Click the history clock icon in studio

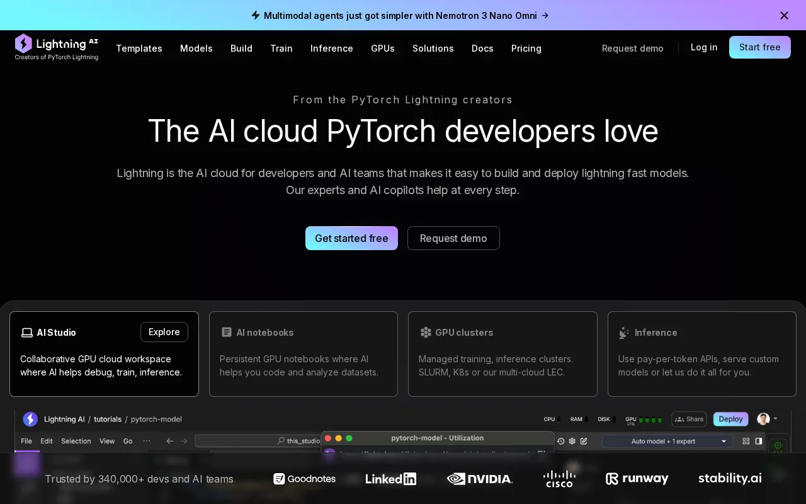pos(560,441)
